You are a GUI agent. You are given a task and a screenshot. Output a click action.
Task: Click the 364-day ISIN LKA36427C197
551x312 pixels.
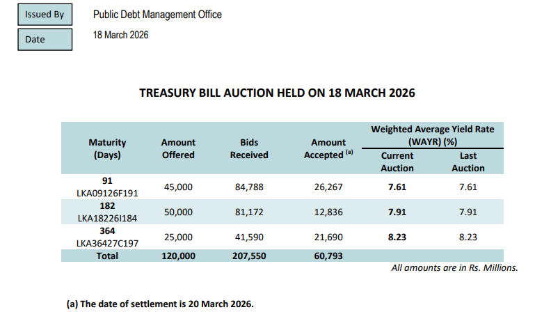(x=107, y=244)
